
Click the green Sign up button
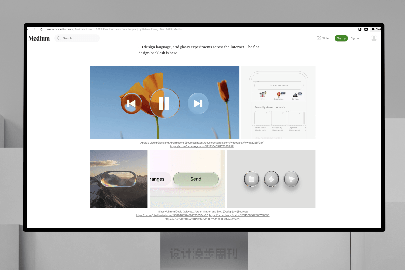(341, 38)
